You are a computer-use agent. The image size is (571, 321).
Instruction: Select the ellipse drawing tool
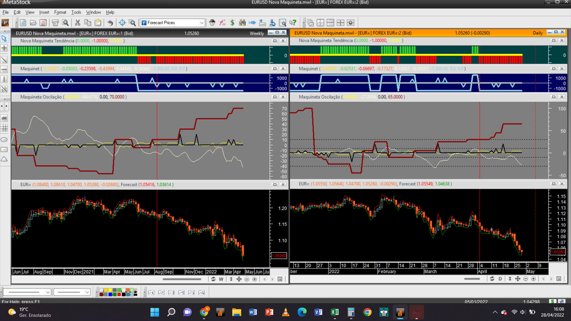(4, 140)
